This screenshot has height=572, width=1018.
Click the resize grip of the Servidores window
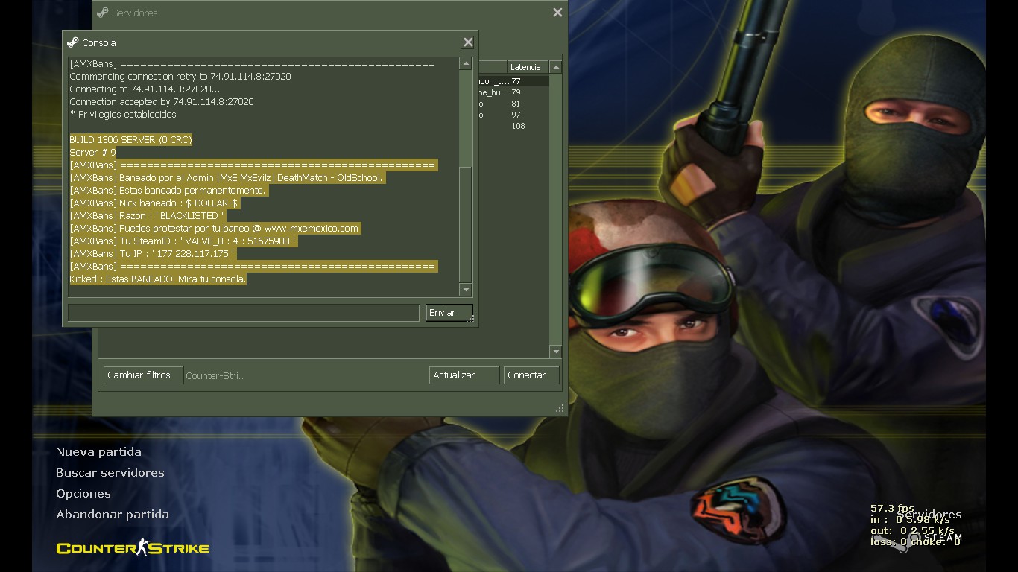tap(560, 408)
